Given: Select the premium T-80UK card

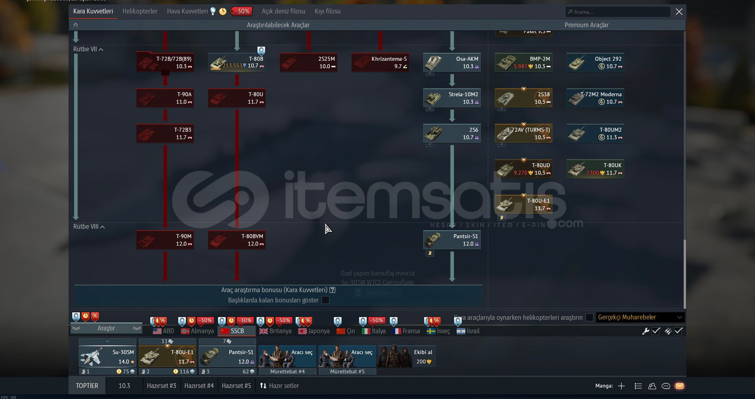Looking at the screenshot, I should (595, 169).
